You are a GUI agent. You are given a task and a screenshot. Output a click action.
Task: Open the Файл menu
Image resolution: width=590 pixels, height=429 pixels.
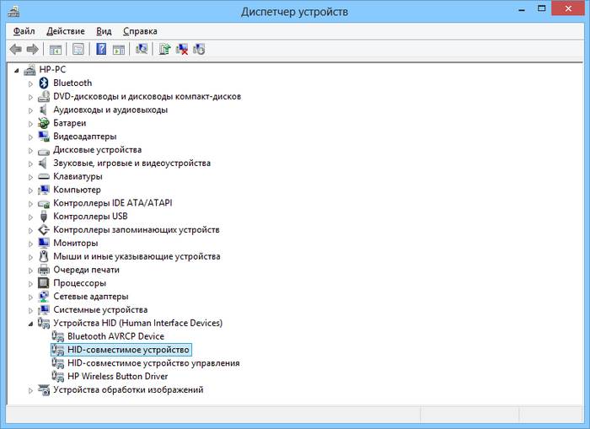(24, 31)
